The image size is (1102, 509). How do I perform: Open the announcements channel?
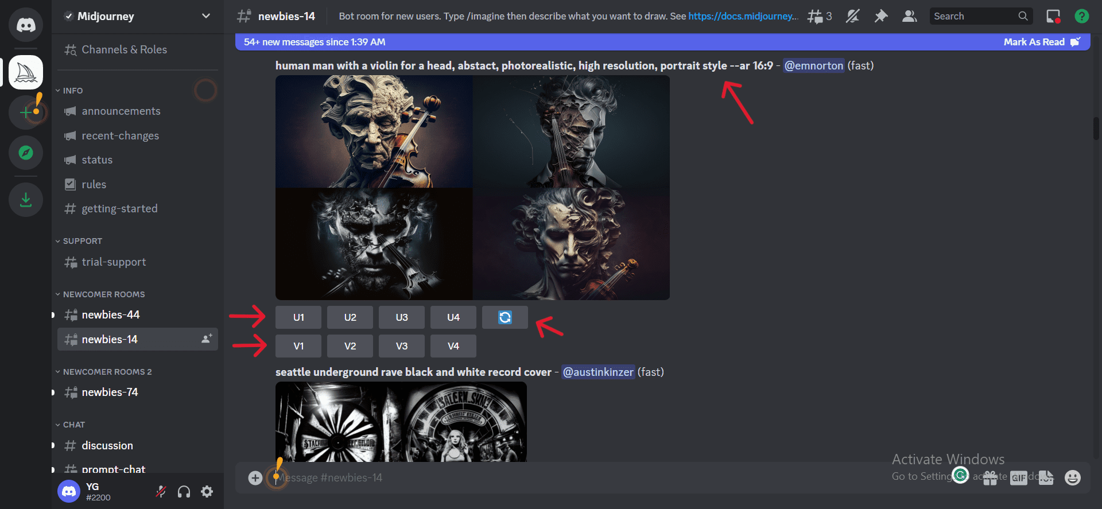(121, 111)
